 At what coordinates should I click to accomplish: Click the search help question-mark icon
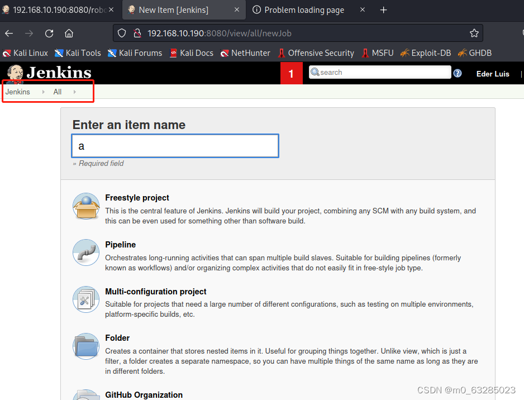tap(458, 73)
